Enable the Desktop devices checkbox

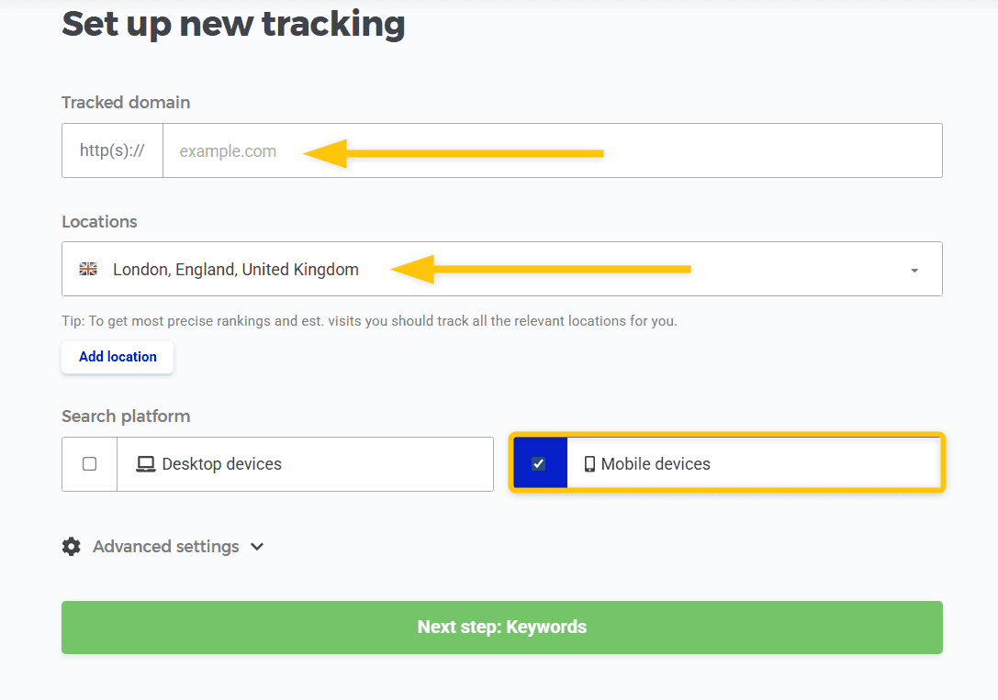tap(89, 464)
